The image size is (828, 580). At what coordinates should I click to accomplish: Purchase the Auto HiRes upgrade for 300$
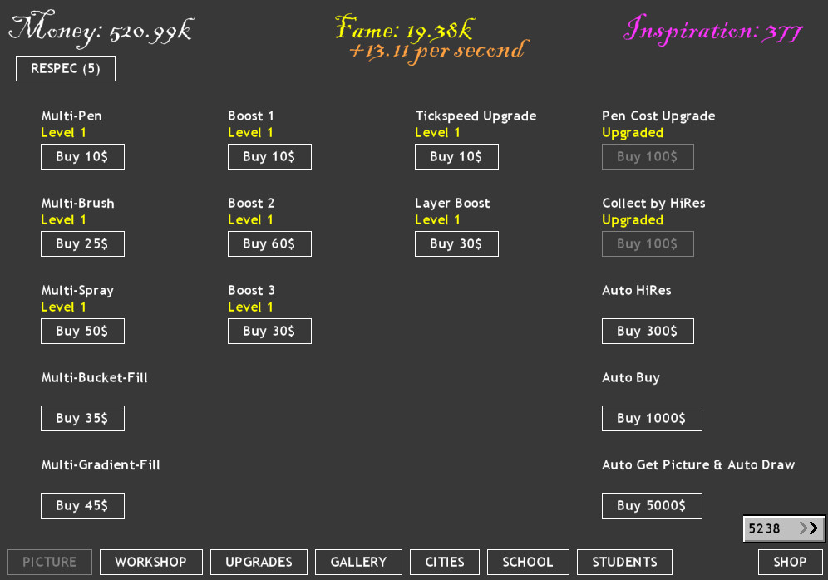point(648,331)
